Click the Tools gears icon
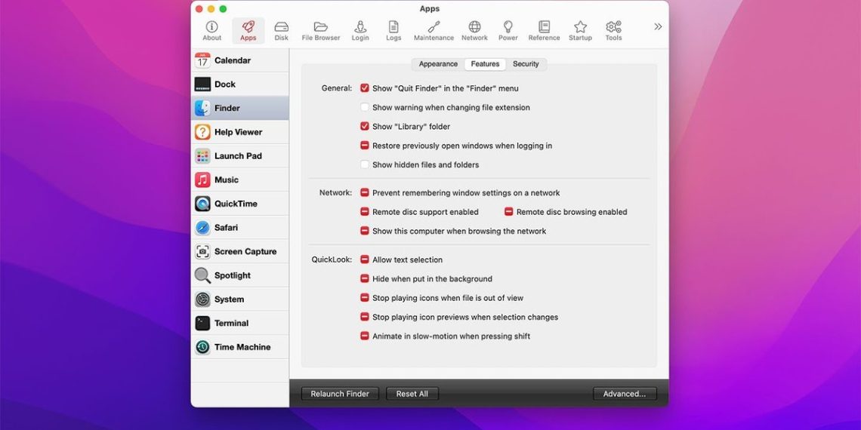 tap(613, 30)
